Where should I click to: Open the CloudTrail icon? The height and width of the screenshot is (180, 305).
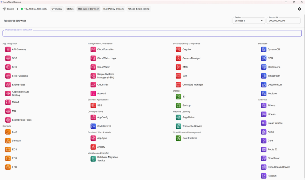(93, 85)
